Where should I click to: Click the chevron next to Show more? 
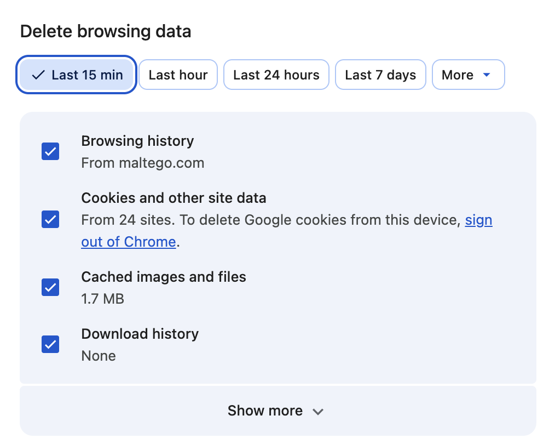(x=318, y=412)
